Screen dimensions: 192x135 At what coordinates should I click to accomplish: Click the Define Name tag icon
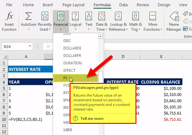pyautogui.click(x=185, y=14)
